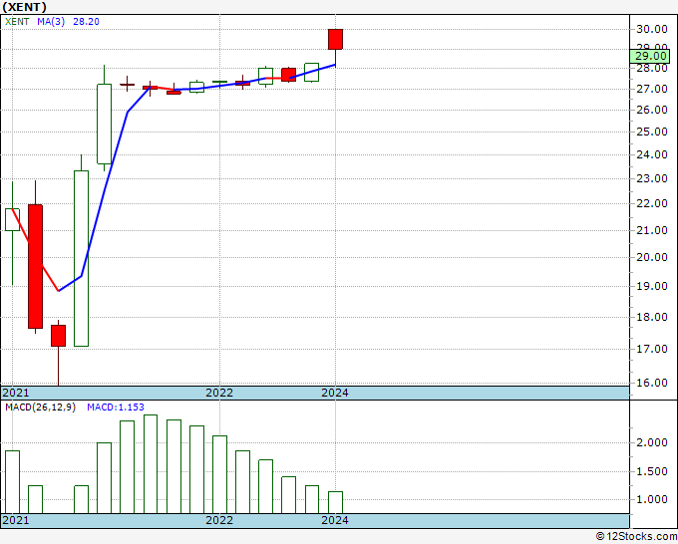Click the 30.00 price axis label

pyautogui.click(x=652, y=29)
